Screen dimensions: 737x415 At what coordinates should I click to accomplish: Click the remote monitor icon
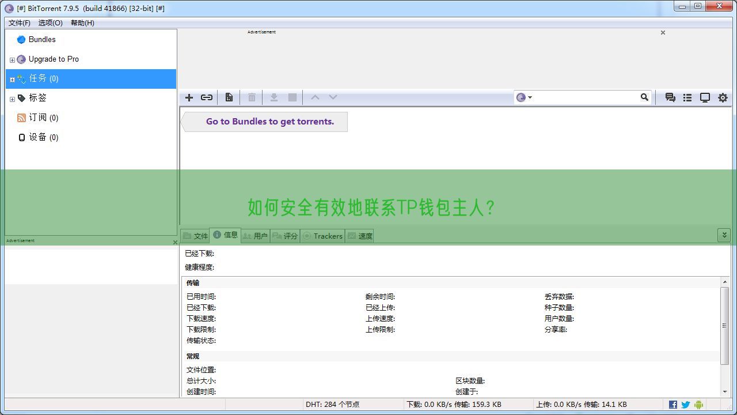point(705,97)
